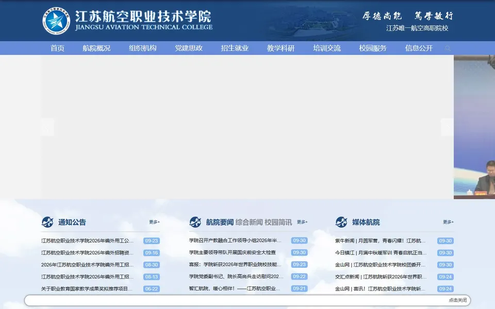Advance to next banner slide arrow
The height and width of the screenshot is (309, 495).
[x=447, y=127]
